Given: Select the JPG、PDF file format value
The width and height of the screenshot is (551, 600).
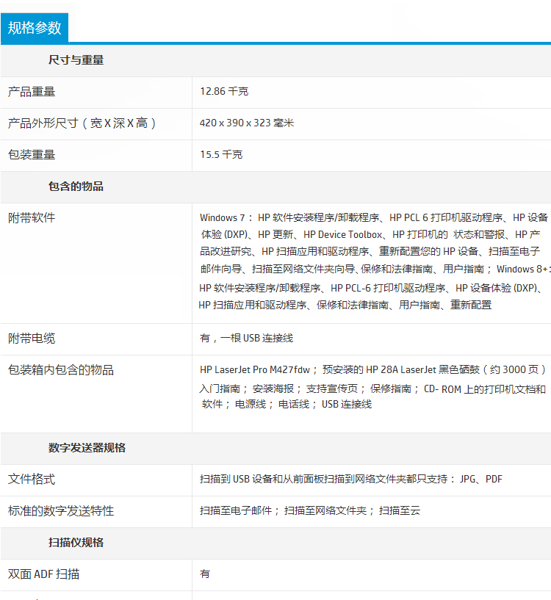Looking at the screenshot, I should (350, 479).
